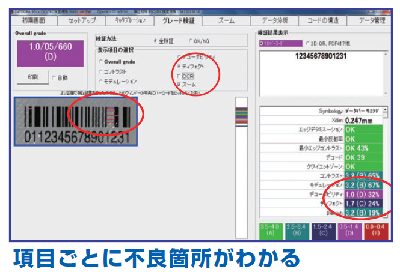Click the purple 0.5-1.4 (D) legend swatch
The width and height of the screenshot is (400, 272).
349,231
